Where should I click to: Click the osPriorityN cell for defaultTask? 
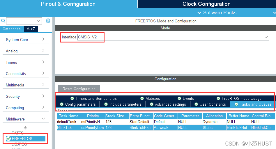tap(93, 122)
